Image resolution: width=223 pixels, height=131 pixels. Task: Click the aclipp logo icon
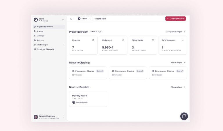tap(36, 20)
